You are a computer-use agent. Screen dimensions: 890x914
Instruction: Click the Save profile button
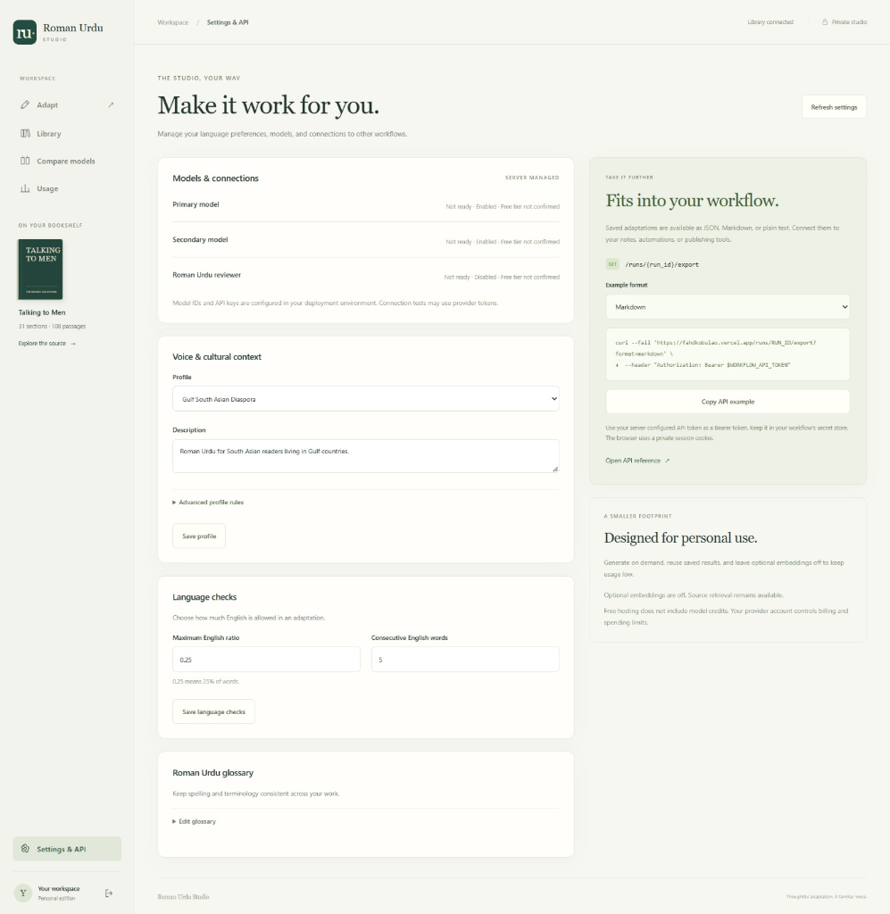(x=199, y=536)
